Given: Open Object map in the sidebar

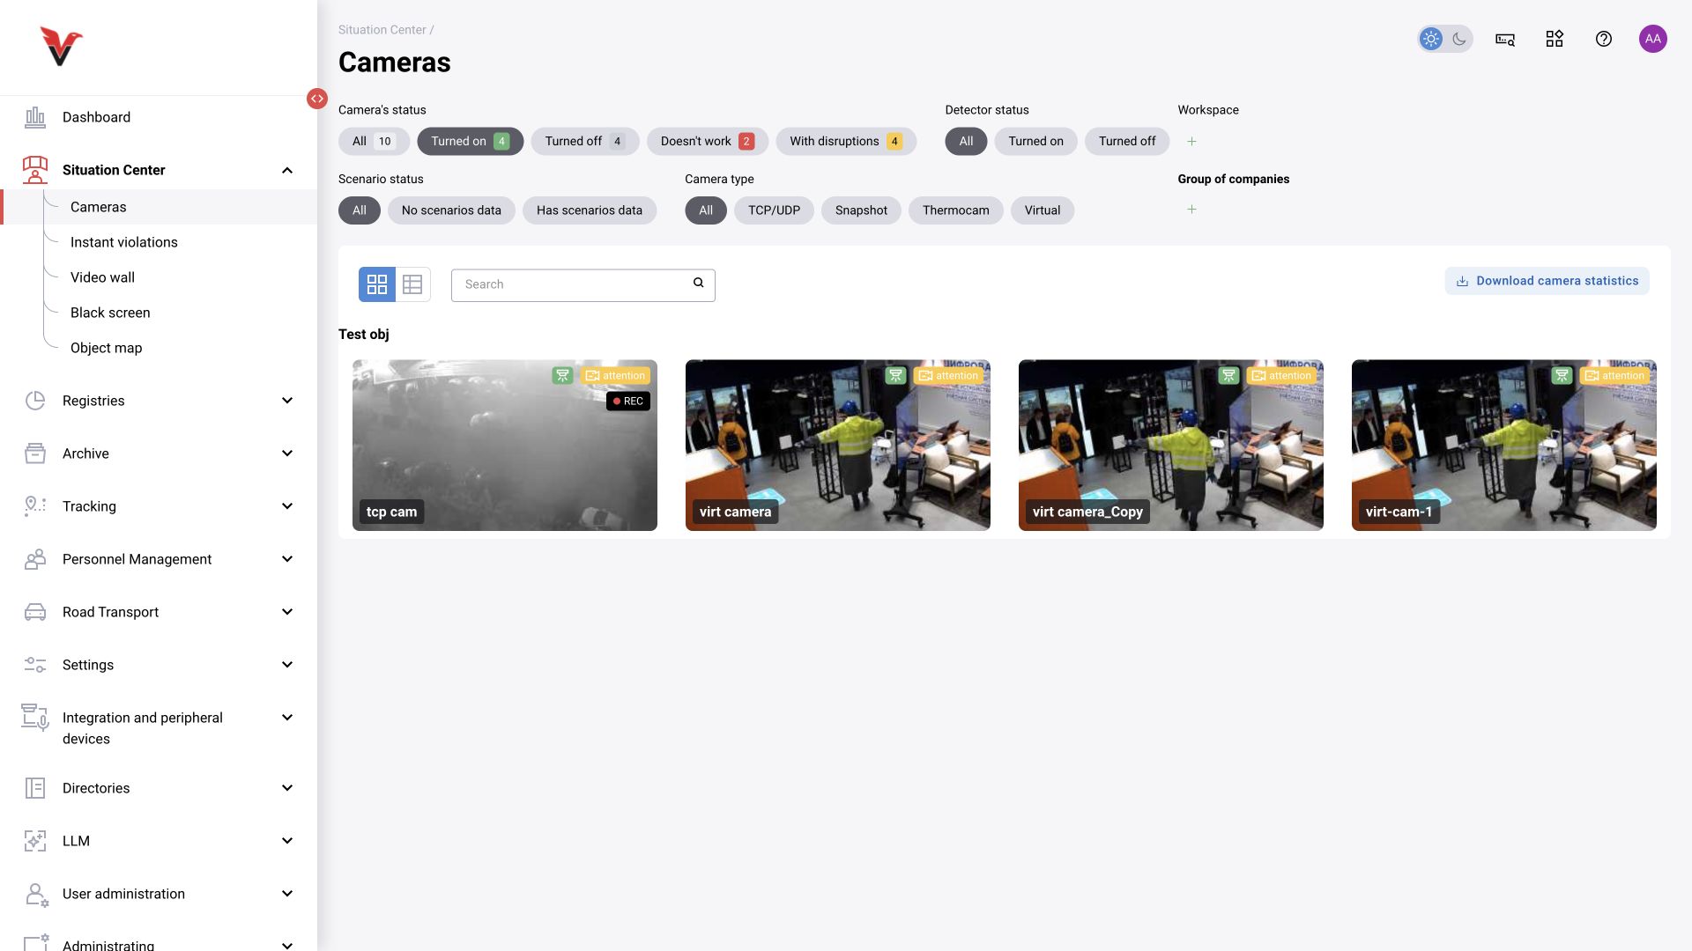Looking at the screenshot, I should pyautogui.click(x=107, y=348).
